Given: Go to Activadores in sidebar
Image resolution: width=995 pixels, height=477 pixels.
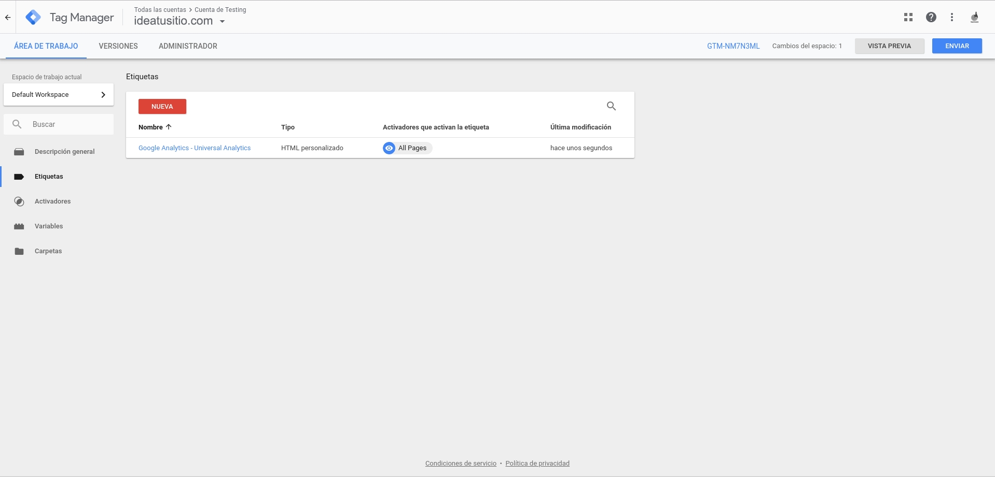Looking at the screenshot, I should coord(52,201).
